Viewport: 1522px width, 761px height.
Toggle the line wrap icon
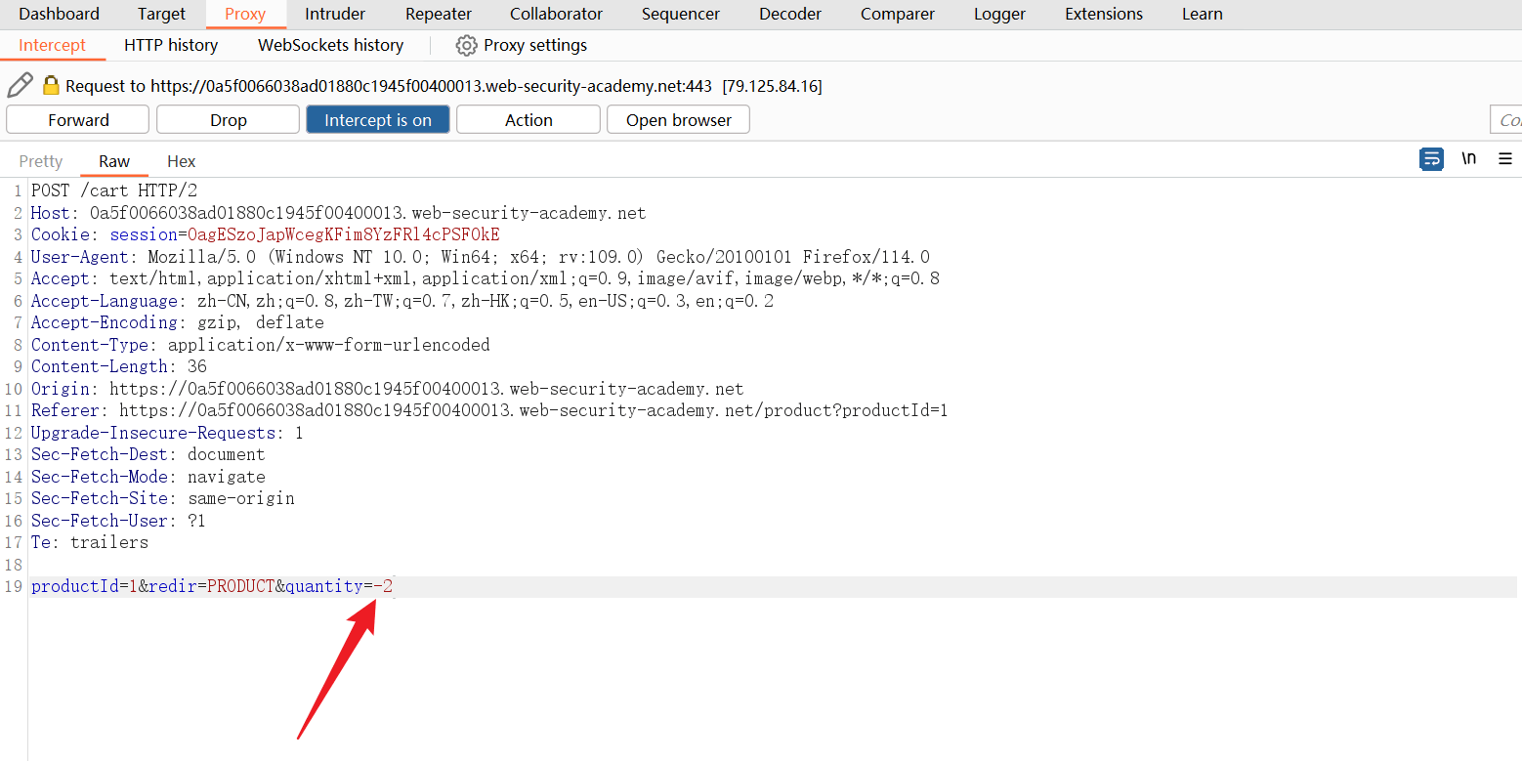tap(1431, 159)
